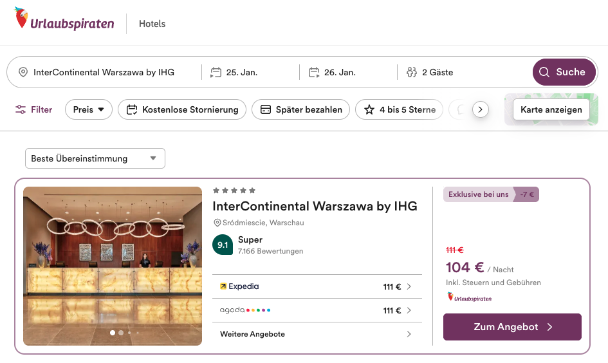
Task: Select the Expedia 111 € offer
Action: click(317, 286)
